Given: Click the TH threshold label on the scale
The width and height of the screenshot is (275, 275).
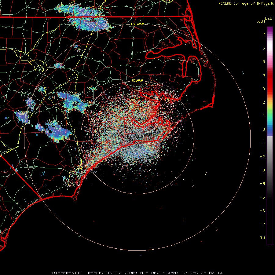Looking at the screenshot, I should click(x=262, y=238).
